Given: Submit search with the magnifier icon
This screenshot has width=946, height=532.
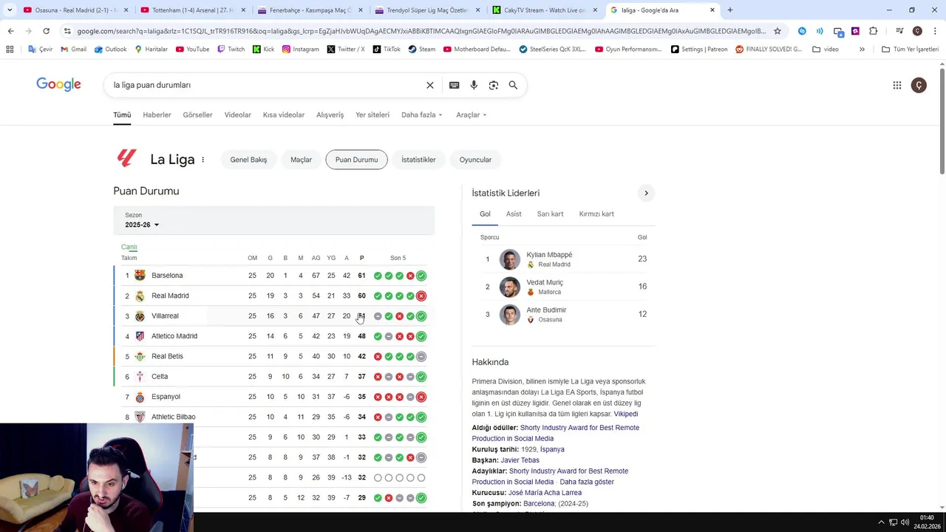Looking at the screenshot, I should [x=513, y=85].
